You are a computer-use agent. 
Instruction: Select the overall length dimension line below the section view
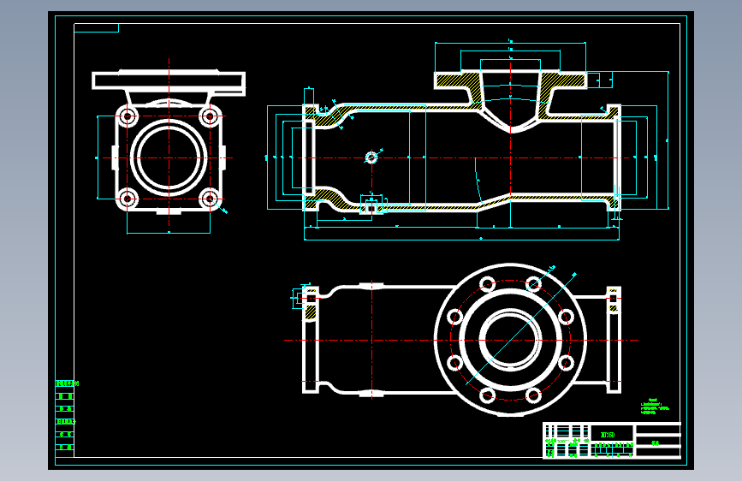[x=461, y=240]
